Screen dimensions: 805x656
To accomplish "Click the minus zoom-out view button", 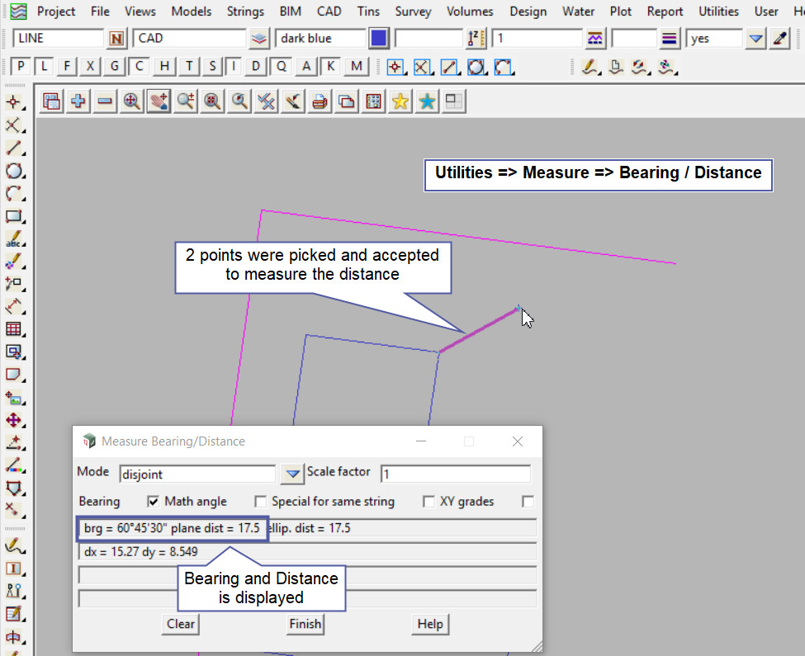I will click(x=105, y=101).
